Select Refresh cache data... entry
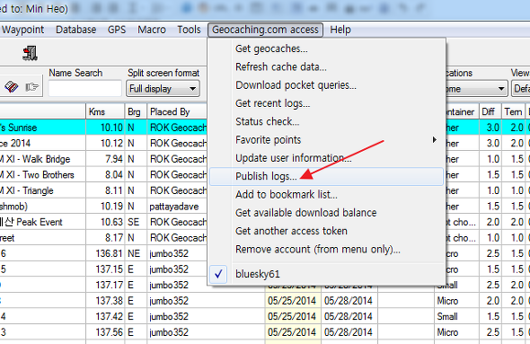The width and height of the screenshot is (530, 344). pyautogui.click(x=326, y=66)
